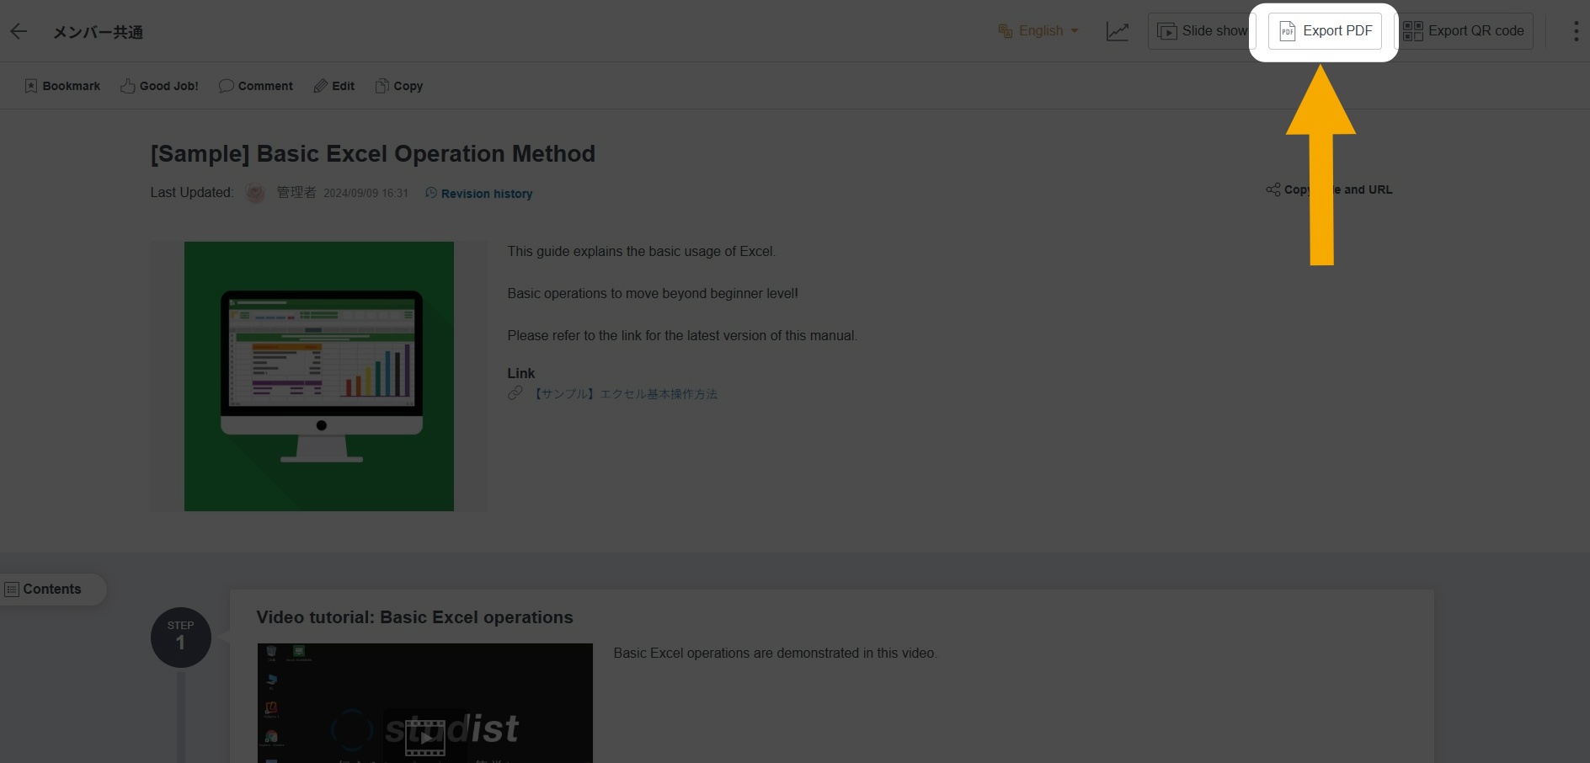The width and height of the screenshot is (1590, 763).
Task: Click 'This guide explains the basic usage' text
Action: (x=642, y=251)
